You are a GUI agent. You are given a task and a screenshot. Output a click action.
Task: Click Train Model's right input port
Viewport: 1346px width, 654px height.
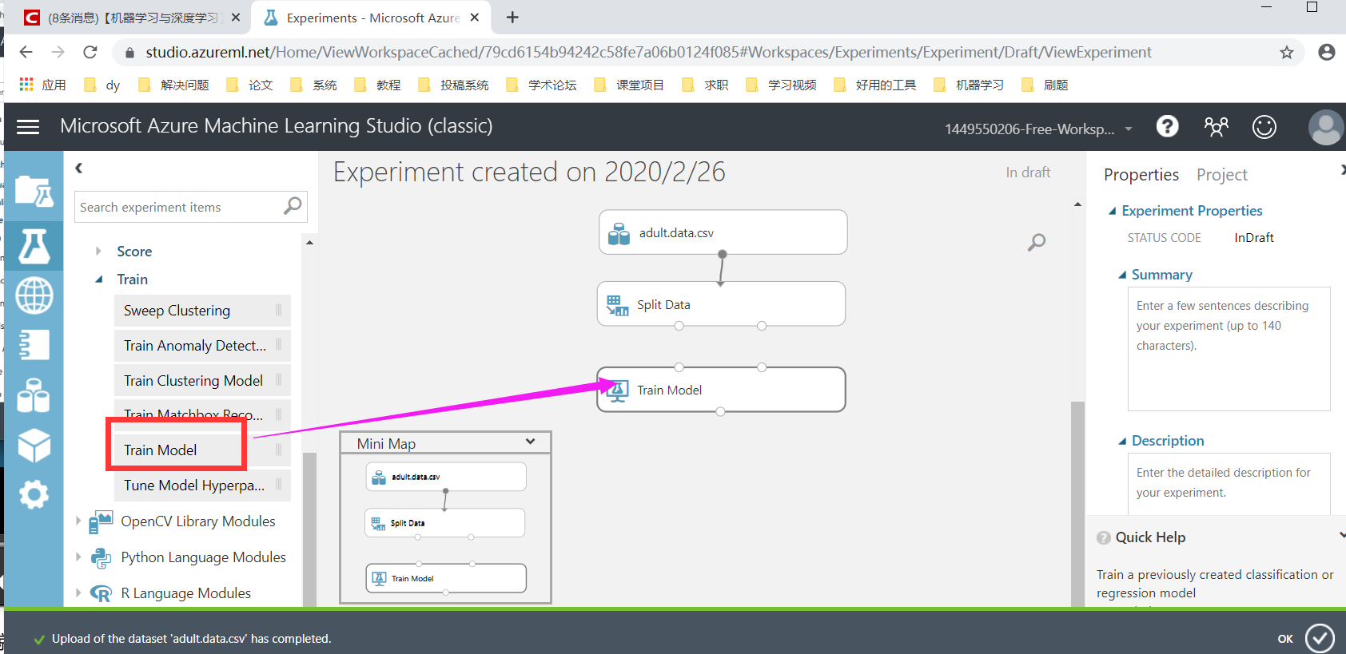point(762,367)
